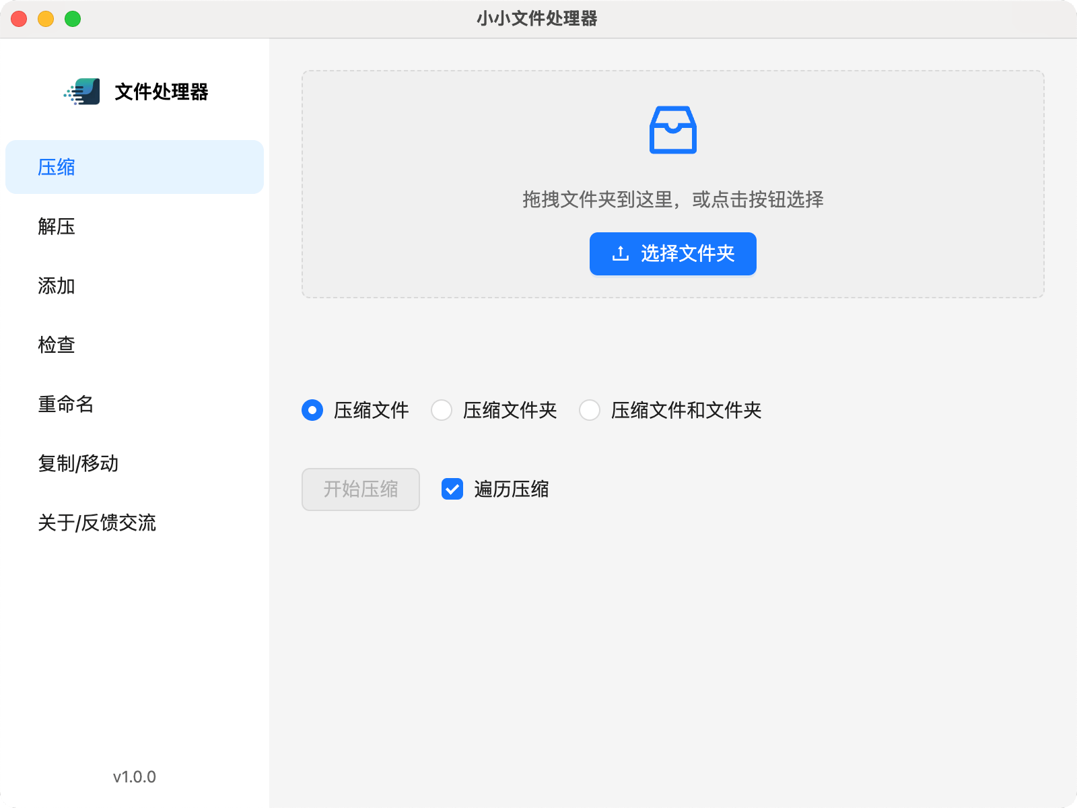The image size is (1077, 808).
Task: Select the 压缩文件夹 radio option
Action: click(x=442, y=410)
